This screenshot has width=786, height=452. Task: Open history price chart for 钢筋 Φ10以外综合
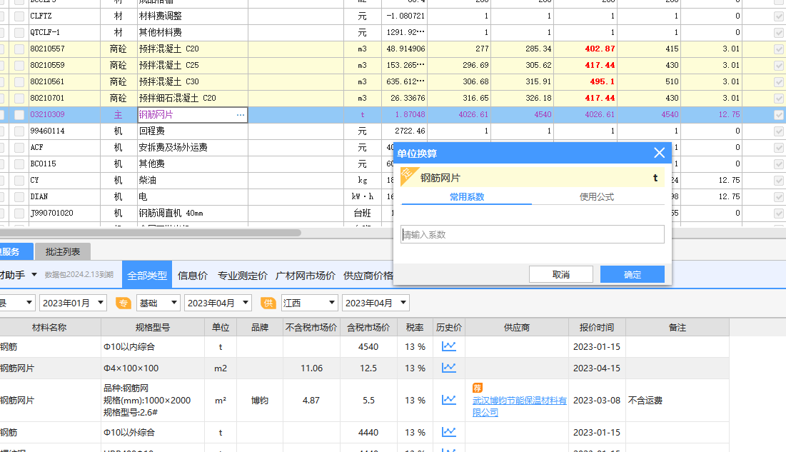click(x=448, y=432)
